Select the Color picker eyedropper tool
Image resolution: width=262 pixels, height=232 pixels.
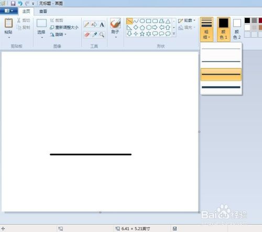tap(94, 35)
